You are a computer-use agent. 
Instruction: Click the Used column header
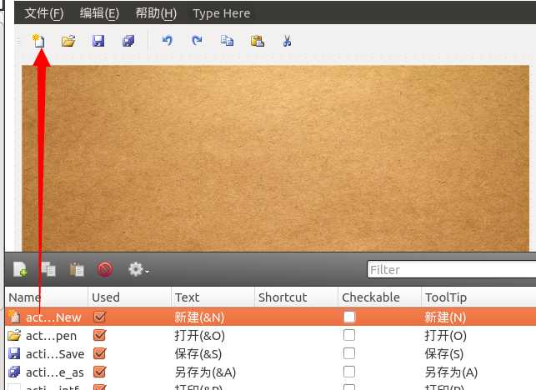pyautogui.click(x=130, y=297)
